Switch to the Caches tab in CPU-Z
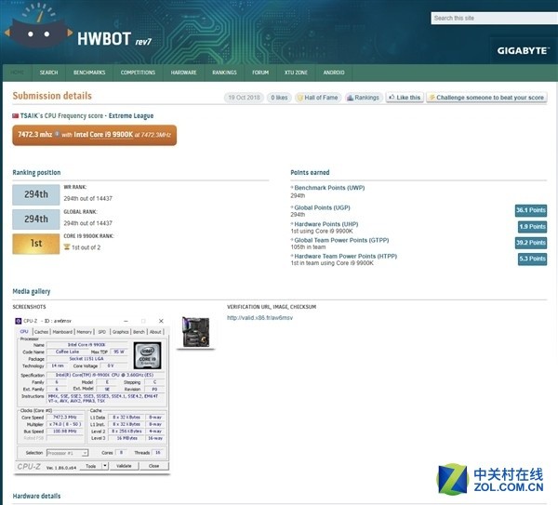 tap(41, 332)
